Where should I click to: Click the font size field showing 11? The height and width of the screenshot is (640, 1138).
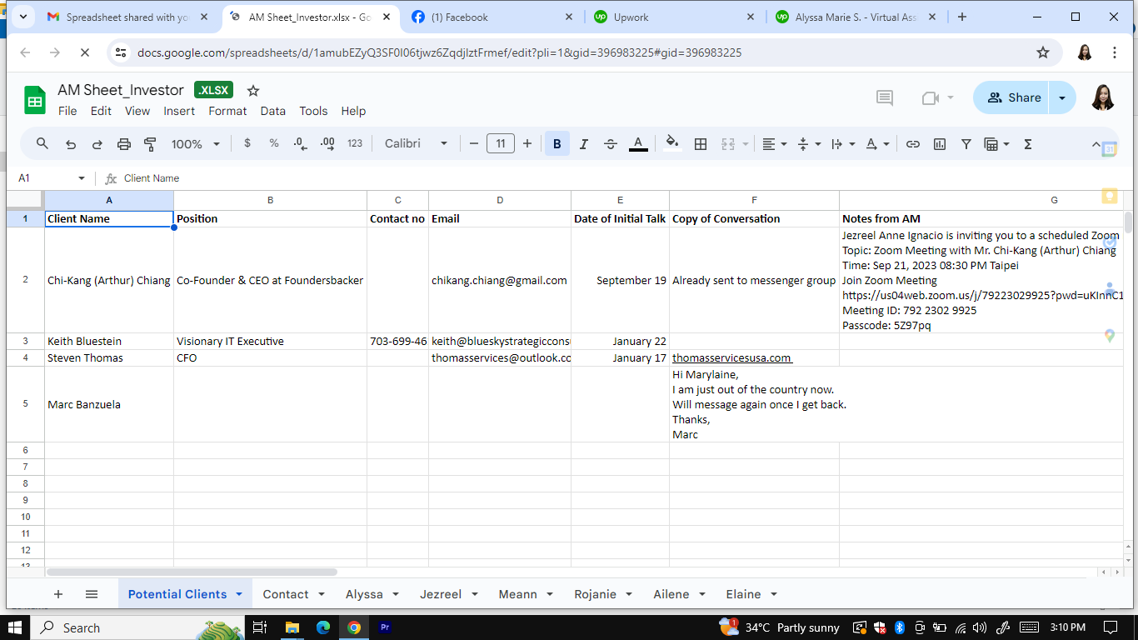click(x=501, y=143)
